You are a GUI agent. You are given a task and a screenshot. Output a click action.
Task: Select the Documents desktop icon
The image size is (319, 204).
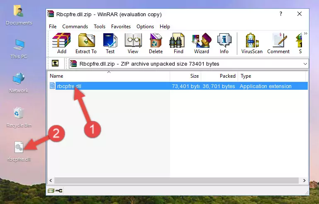(19, 15)
